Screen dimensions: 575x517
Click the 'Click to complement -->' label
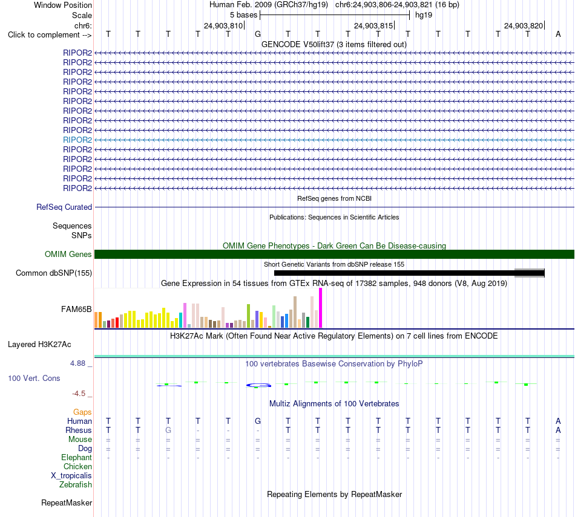click(50, 35)
